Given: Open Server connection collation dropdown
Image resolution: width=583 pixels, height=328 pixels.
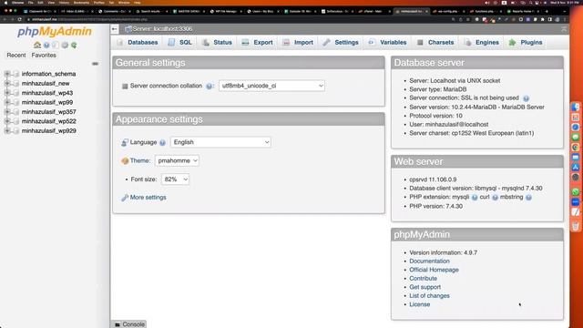Looking at the screenshot, I should tap(271, 86).
